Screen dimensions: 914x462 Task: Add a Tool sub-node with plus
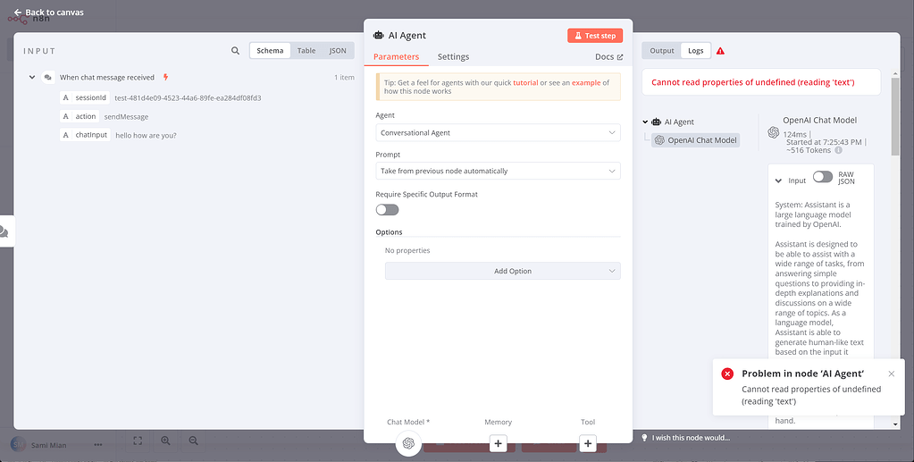coord(588,443)
